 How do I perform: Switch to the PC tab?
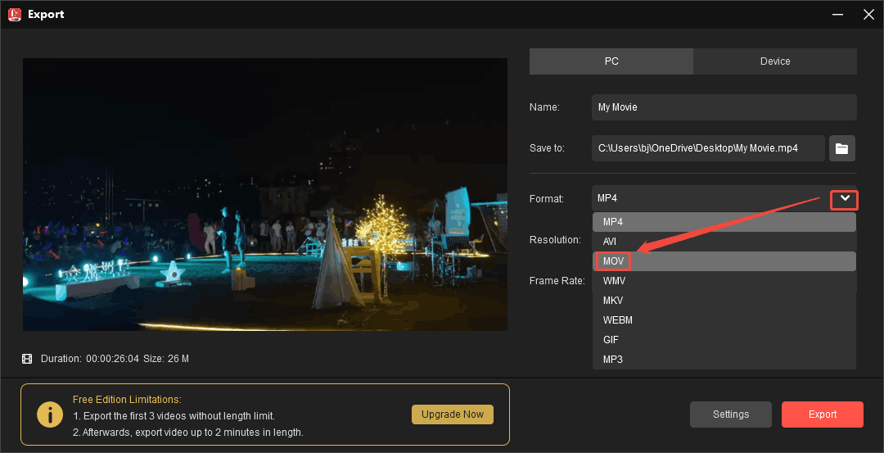point(611,61)
